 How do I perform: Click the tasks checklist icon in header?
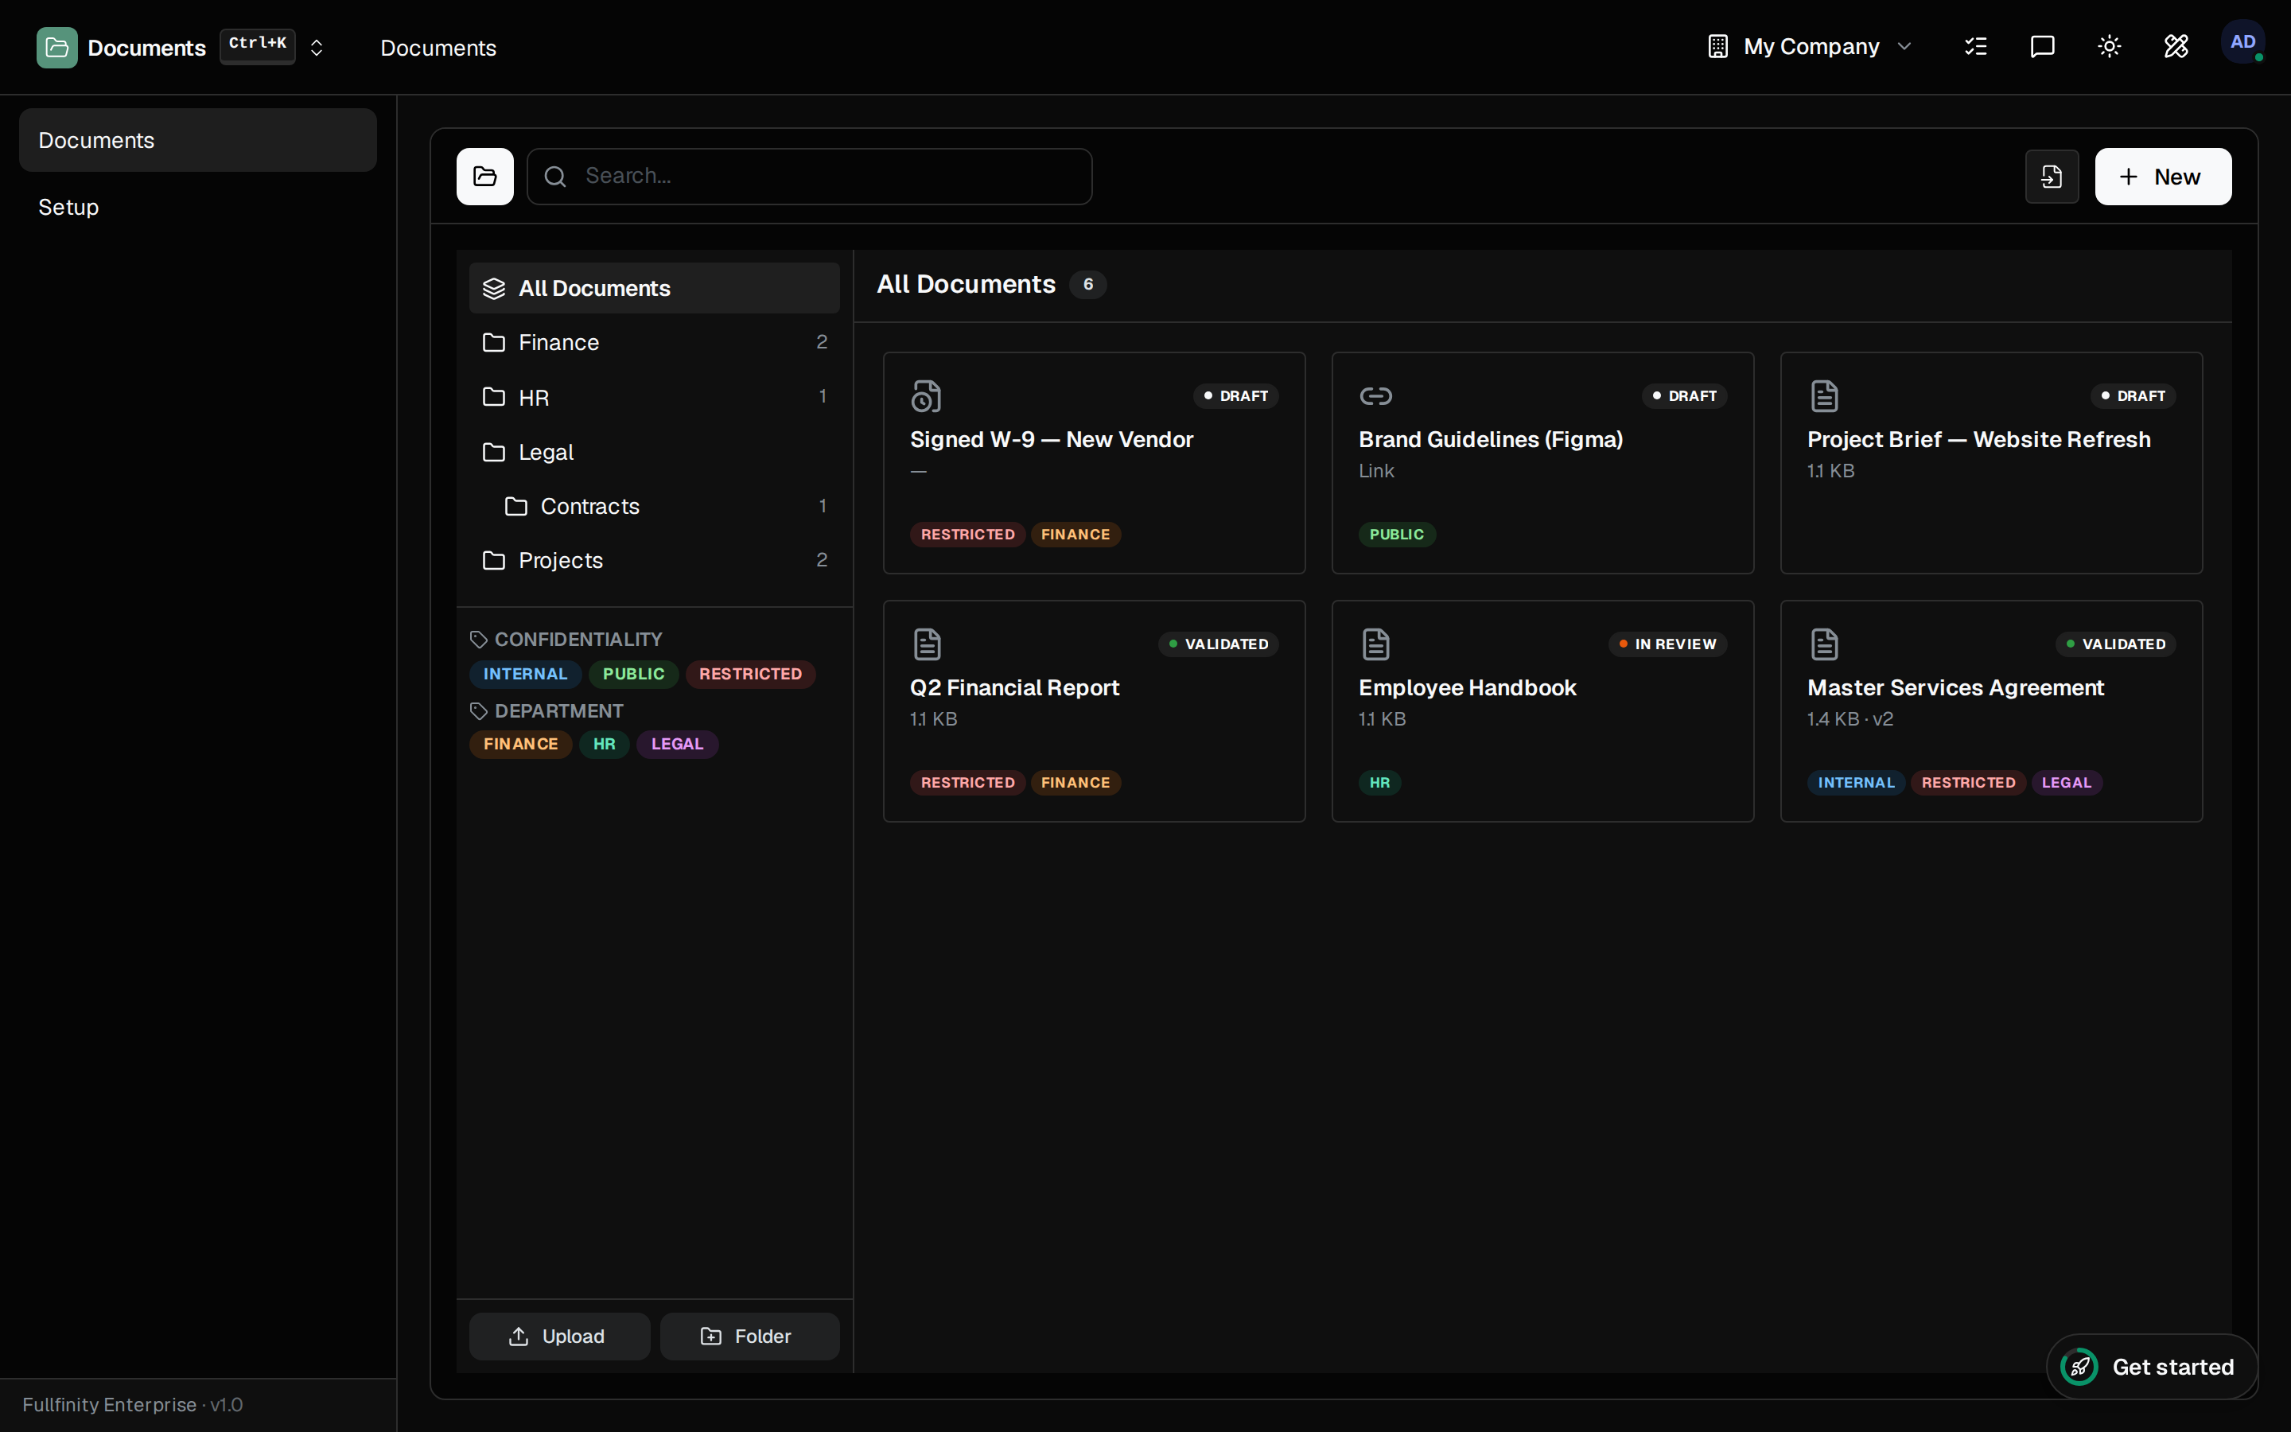pyautogui.click(x=1976, y=46)
